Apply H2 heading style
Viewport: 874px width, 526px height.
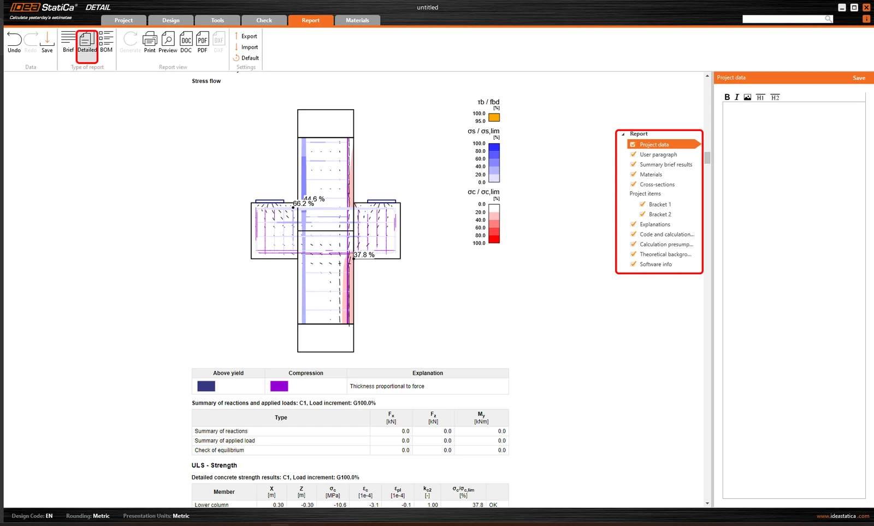click(775, 97)
